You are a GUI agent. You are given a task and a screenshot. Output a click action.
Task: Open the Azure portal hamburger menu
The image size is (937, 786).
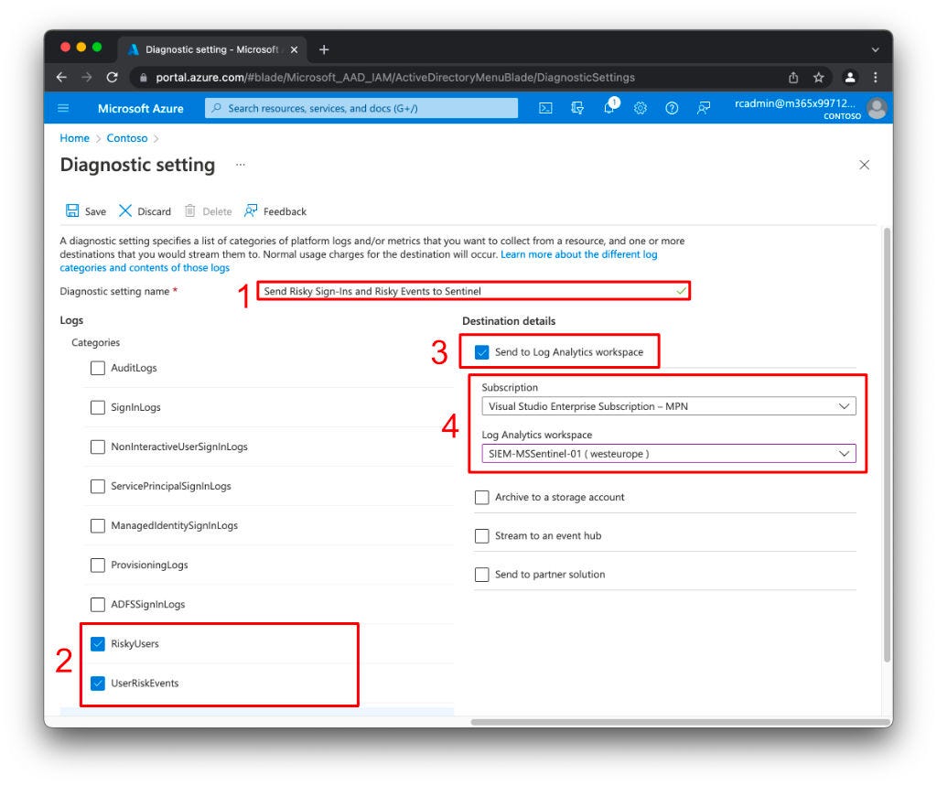click(x=63, y=108)
